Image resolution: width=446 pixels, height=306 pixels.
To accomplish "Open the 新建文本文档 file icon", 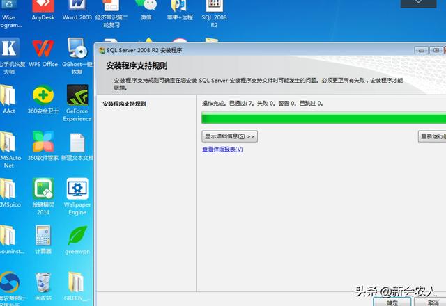I will coord(77,146).
